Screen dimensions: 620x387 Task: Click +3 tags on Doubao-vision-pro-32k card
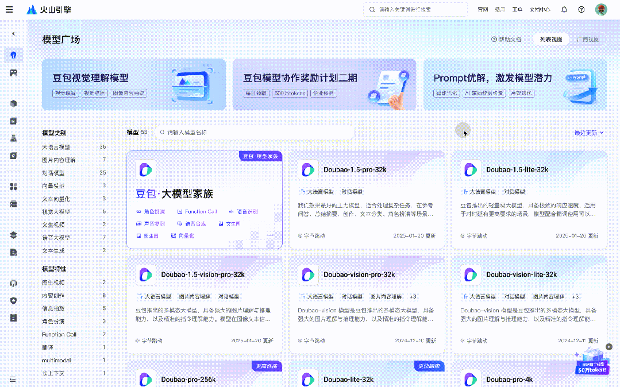(413, 296)
